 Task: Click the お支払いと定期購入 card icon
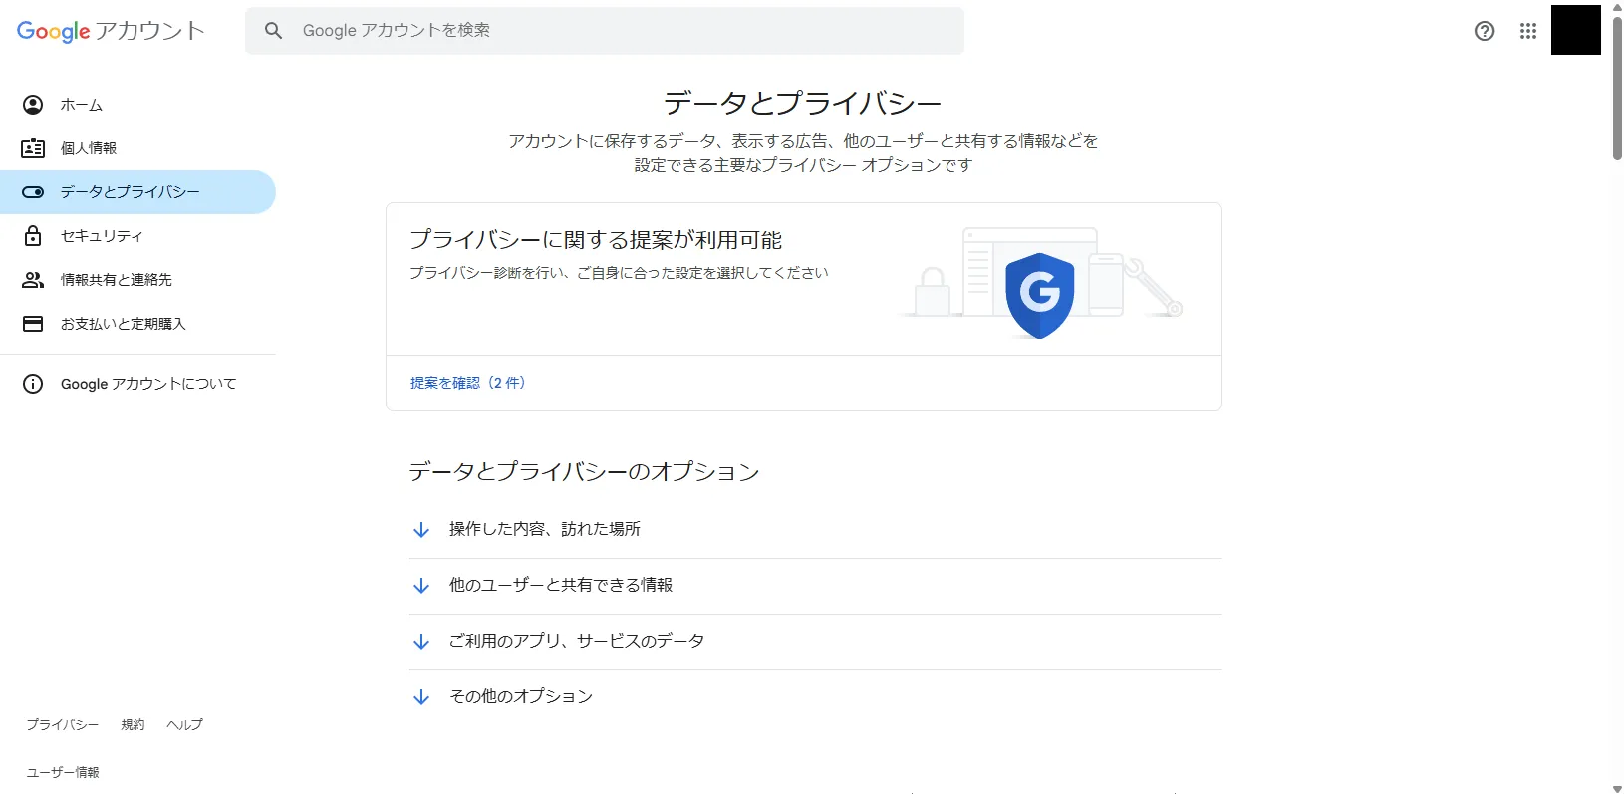click(33, 324)
